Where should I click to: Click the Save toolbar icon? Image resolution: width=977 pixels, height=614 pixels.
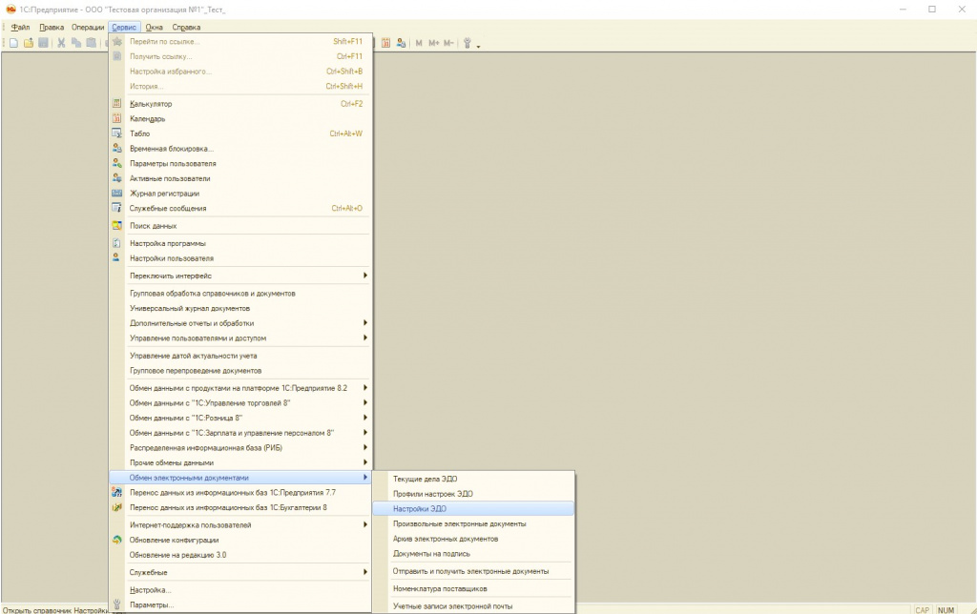point(43,43)
